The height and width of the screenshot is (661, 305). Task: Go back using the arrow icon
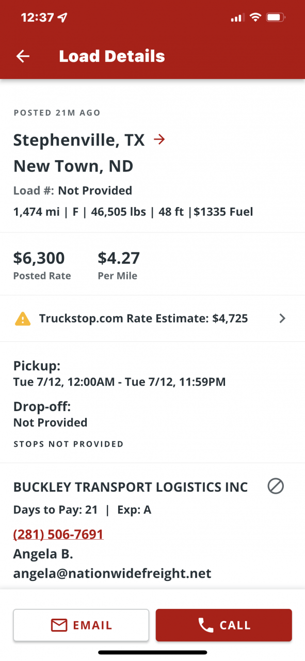(x=23, y=56)
